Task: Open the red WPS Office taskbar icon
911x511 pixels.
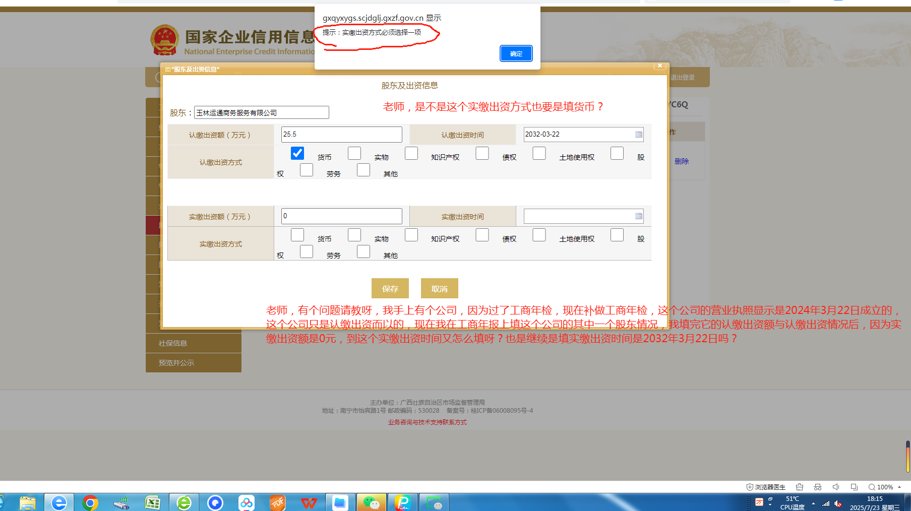Action: tap(309, 502)
